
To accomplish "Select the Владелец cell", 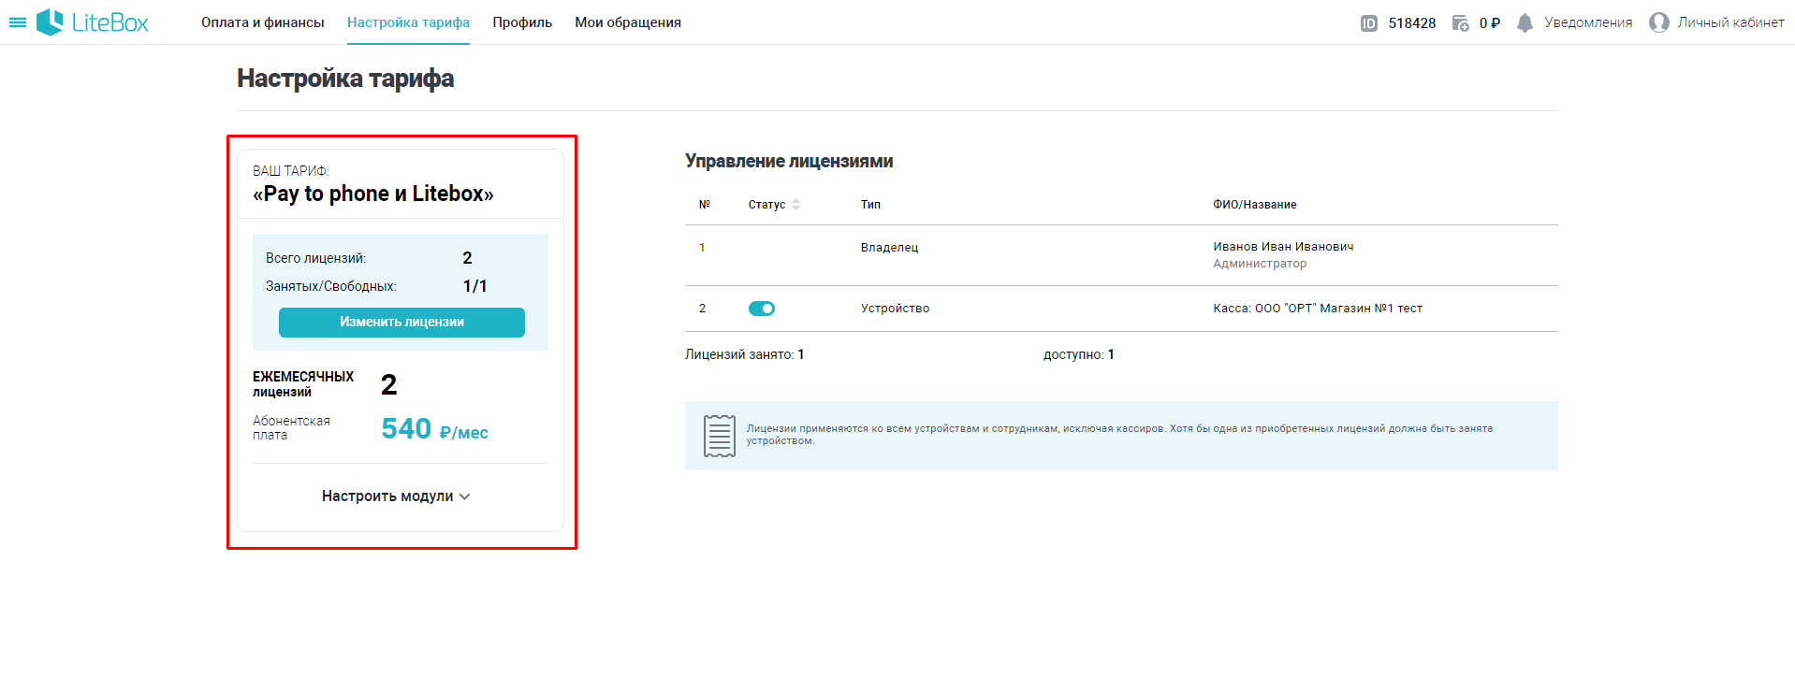I will tap(889, 248).
